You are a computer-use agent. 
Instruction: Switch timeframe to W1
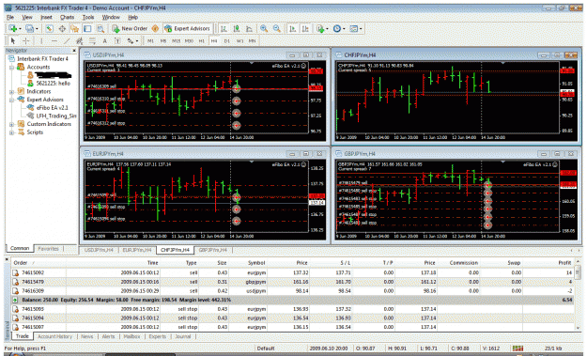(x=239, y=40)
